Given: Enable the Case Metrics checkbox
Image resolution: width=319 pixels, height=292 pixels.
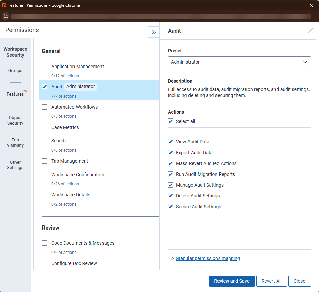Looking at the screenshot, I should (x=45, y=127).
